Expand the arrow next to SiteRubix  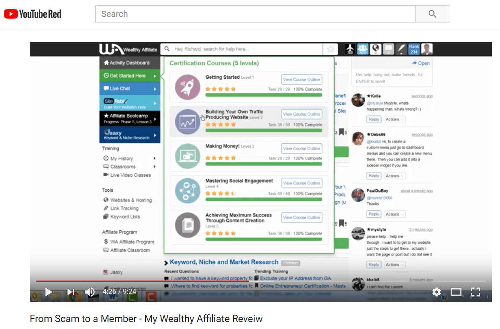[155, 103]
